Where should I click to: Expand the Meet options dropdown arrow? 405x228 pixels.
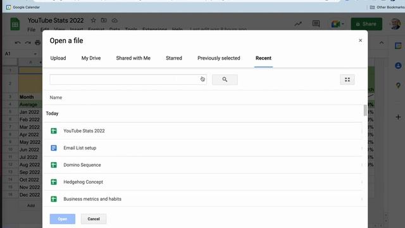[x=343, y=24]
